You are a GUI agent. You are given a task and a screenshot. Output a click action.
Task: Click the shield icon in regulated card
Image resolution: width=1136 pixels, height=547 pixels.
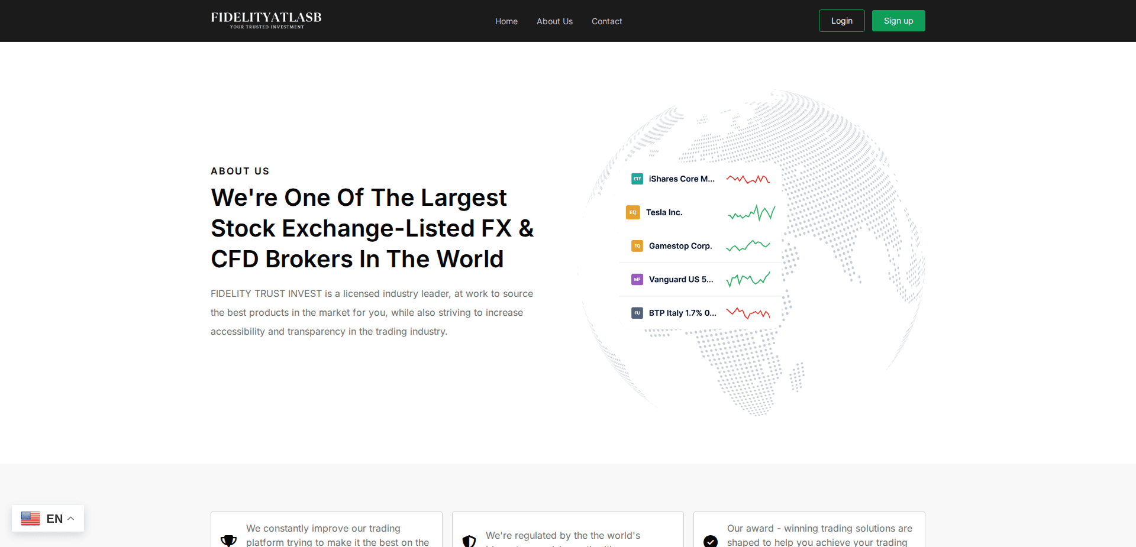point(469,541)
